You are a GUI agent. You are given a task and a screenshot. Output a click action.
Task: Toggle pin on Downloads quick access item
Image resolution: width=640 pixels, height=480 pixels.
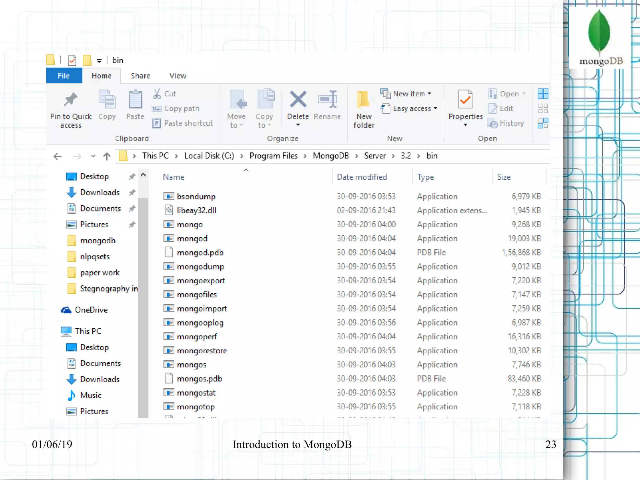coord(132,193)
